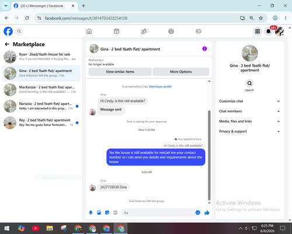
Task: Choose a GIF icon
Action: (x=116, y=212)
